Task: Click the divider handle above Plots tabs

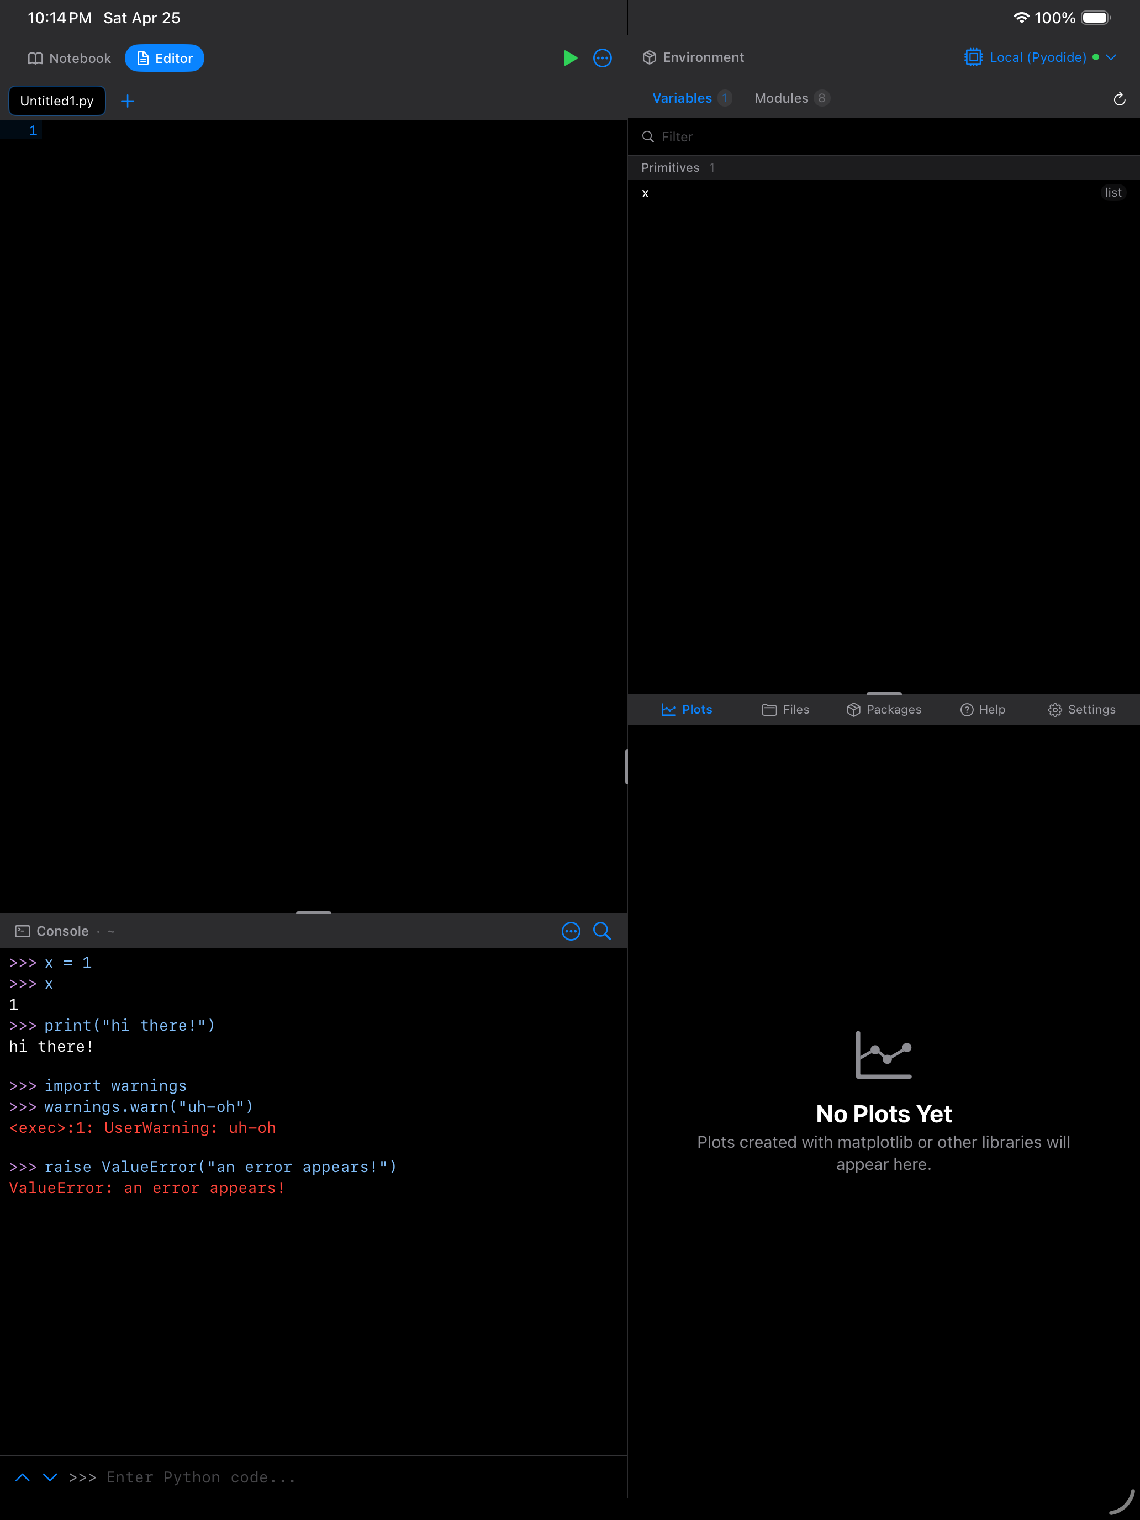Action: click(x=884, y=693)
